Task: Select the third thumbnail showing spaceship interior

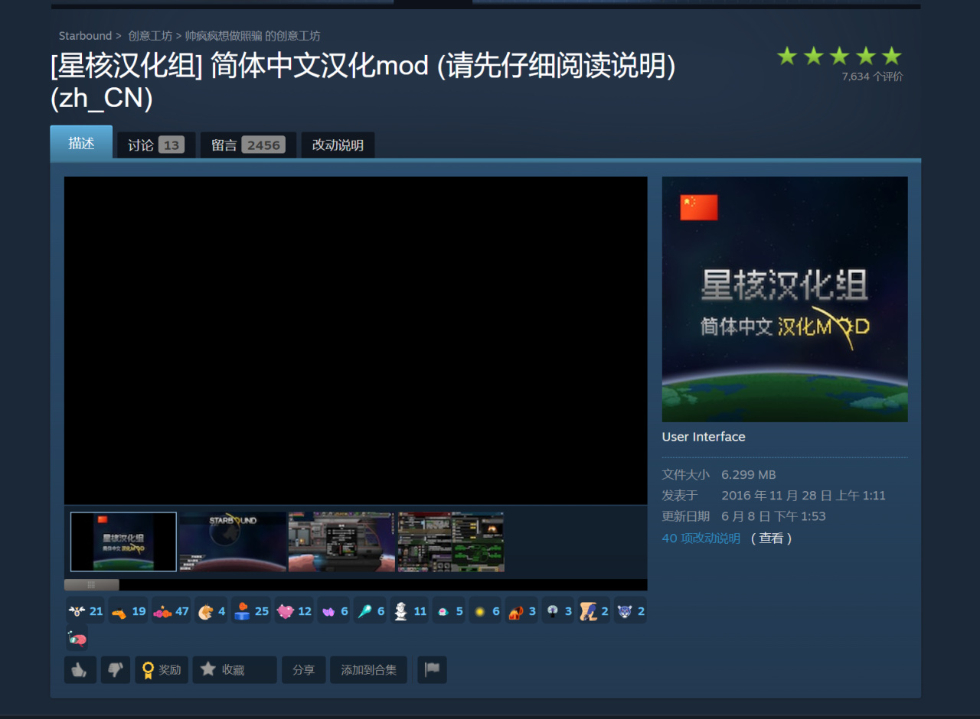Action: pyautogui.click(x=342, y=542)
